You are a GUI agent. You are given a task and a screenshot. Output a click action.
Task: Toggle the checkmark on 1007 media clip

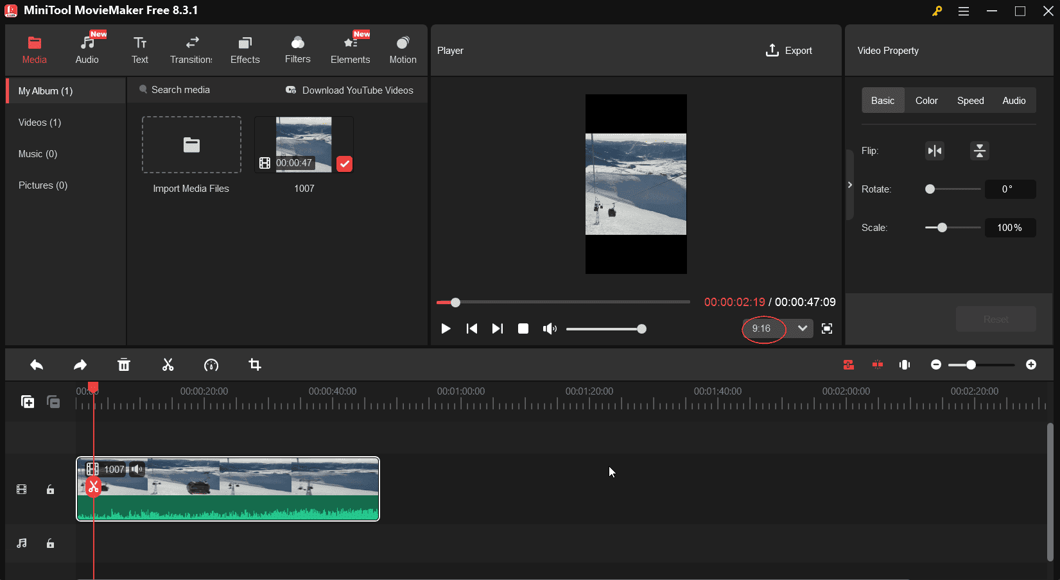coord(345,164)
